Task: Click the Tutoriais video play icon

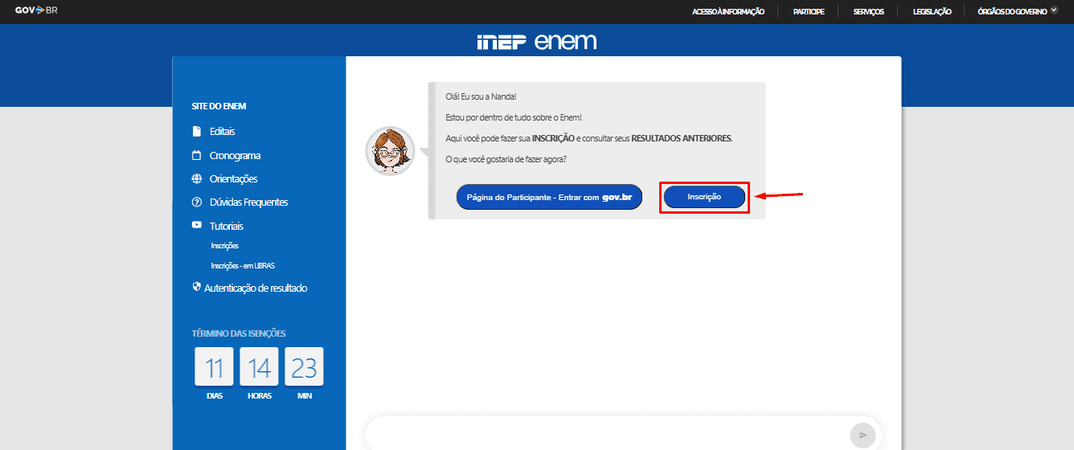Action: pos(196,226)
